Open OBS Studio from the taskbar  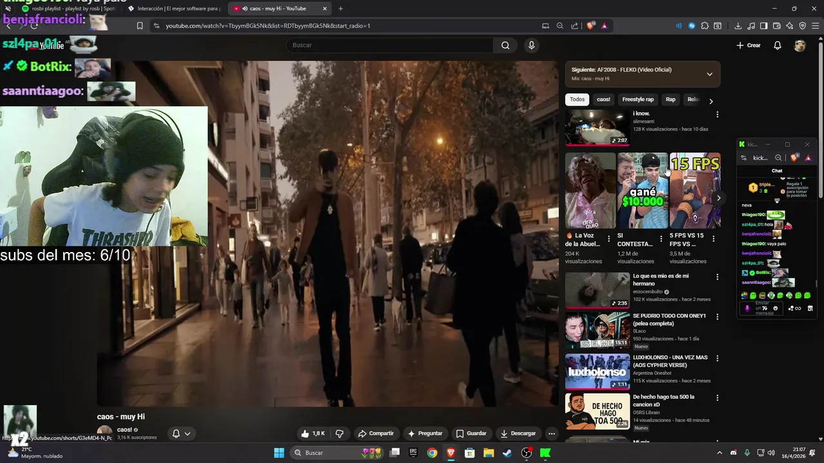click(x=527, y=453)
